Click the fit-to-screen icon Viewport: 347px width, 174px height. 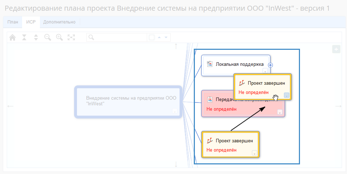(x=71, y=37)
